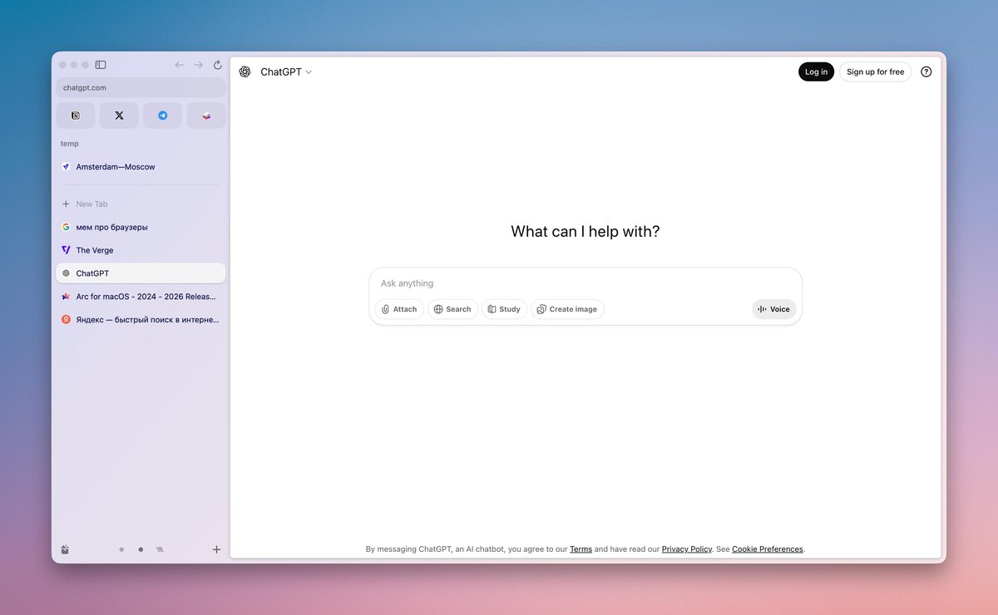998x615 pixels.
Task: Click the plus icon at sidebar bottom
Action: [216, 549]
